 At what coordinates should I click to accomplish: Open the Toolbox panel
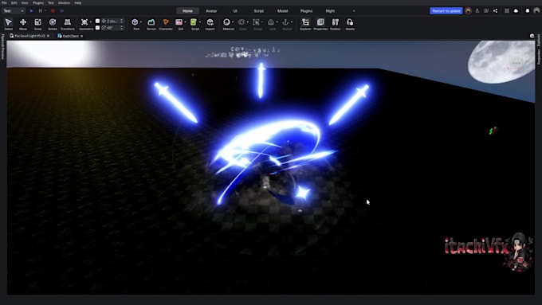pyautogui.click(x=336, y=24)
